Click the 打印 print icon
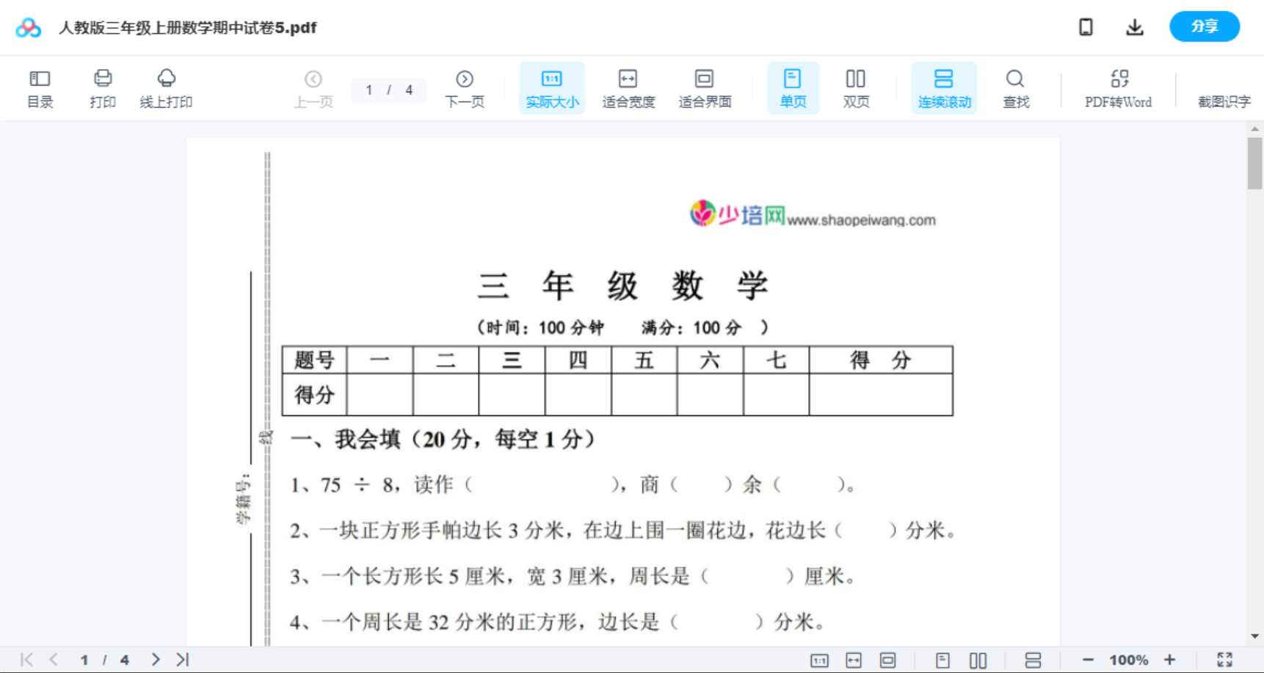1264x673 pixels. pyautogui.click(x=102, y=87)
